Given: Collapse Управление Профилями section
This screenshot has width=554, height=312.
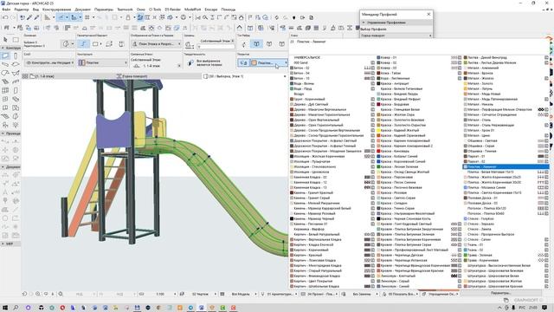Looking at the screenshot, I should [x=364, y=23].
